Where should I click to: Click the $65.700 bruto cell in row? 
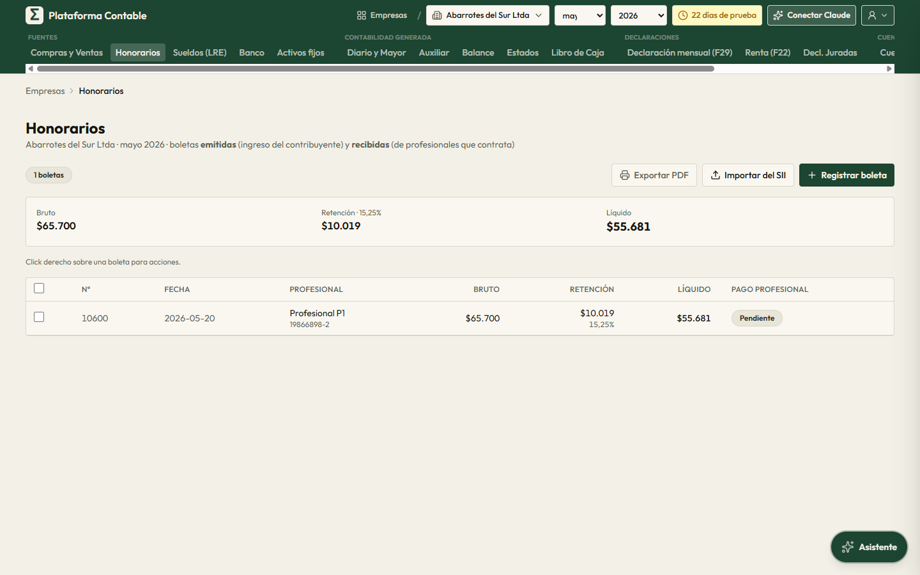482,318
